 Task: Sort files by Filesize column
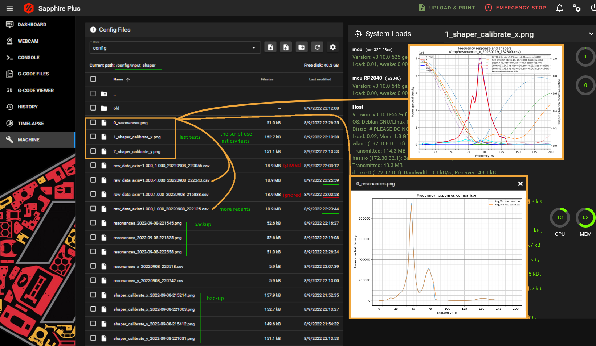267,79
